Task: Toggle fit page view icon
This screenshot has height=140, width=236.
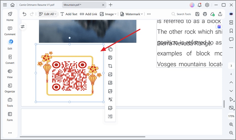Action: [231, 108]
